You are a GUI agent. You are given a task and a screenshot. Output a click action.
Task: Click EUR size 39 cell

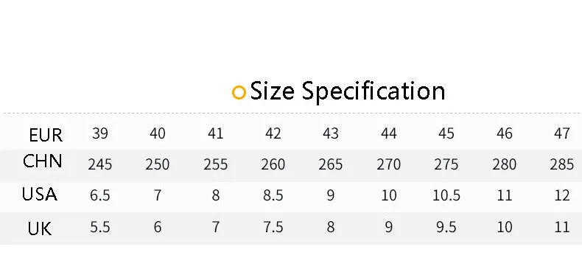100,133
